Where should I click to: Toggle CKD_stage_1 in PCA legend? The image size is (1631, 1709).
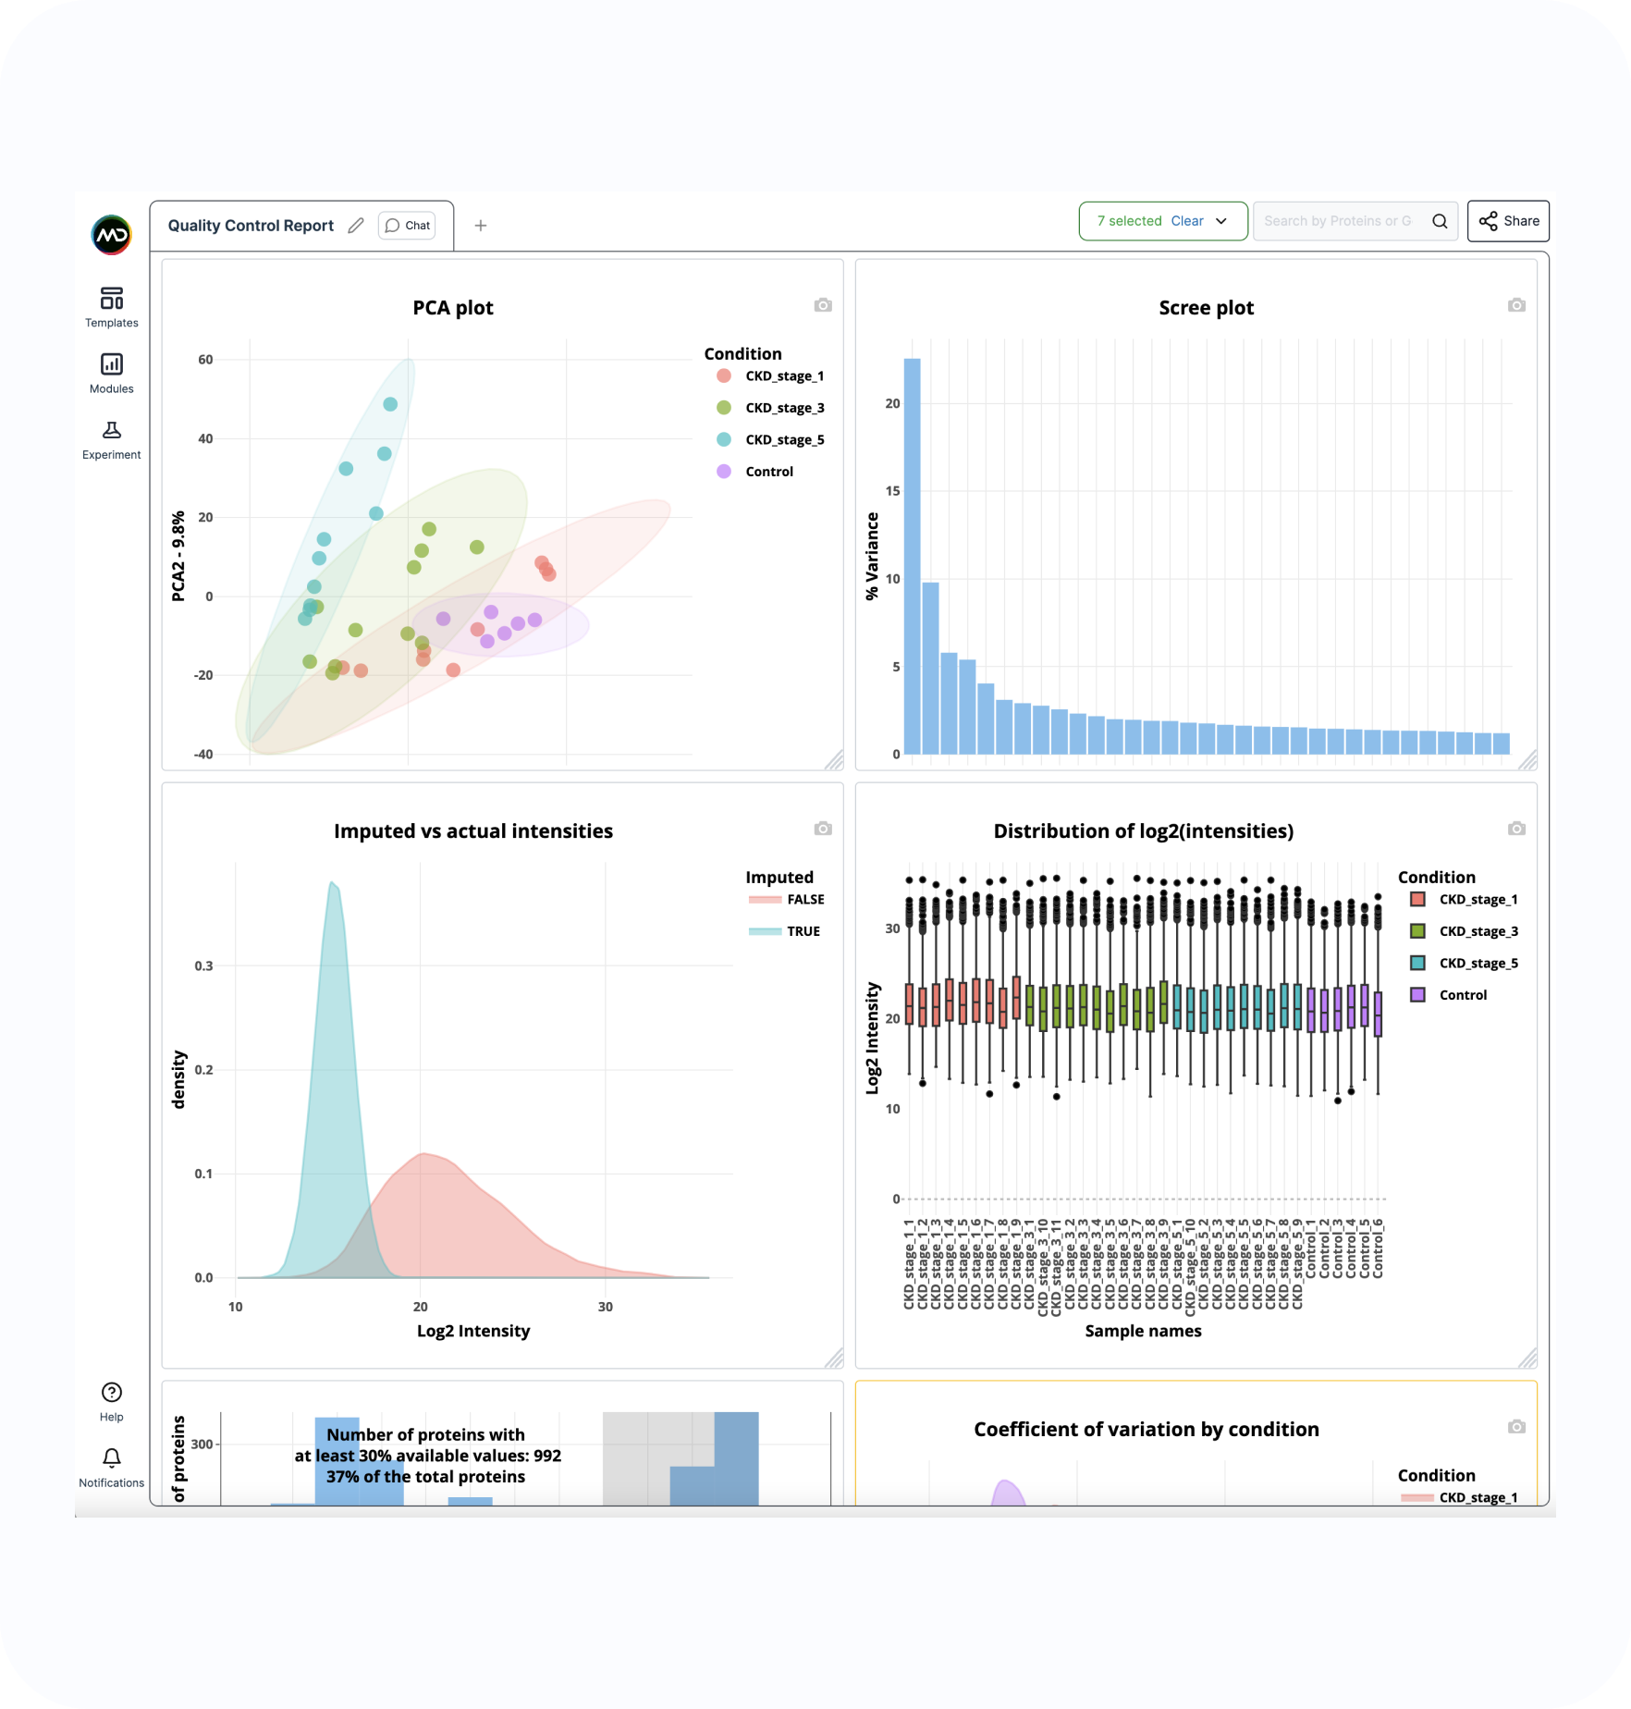coord(770,376)
